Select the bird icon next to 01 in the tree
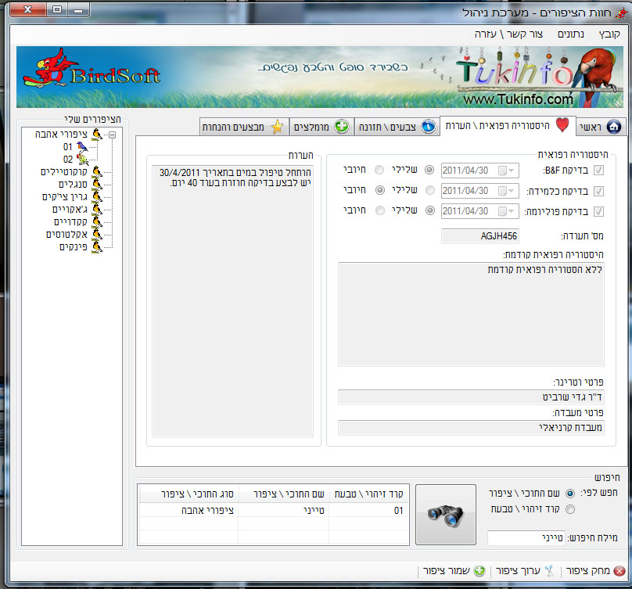 (x=82, y=147)
